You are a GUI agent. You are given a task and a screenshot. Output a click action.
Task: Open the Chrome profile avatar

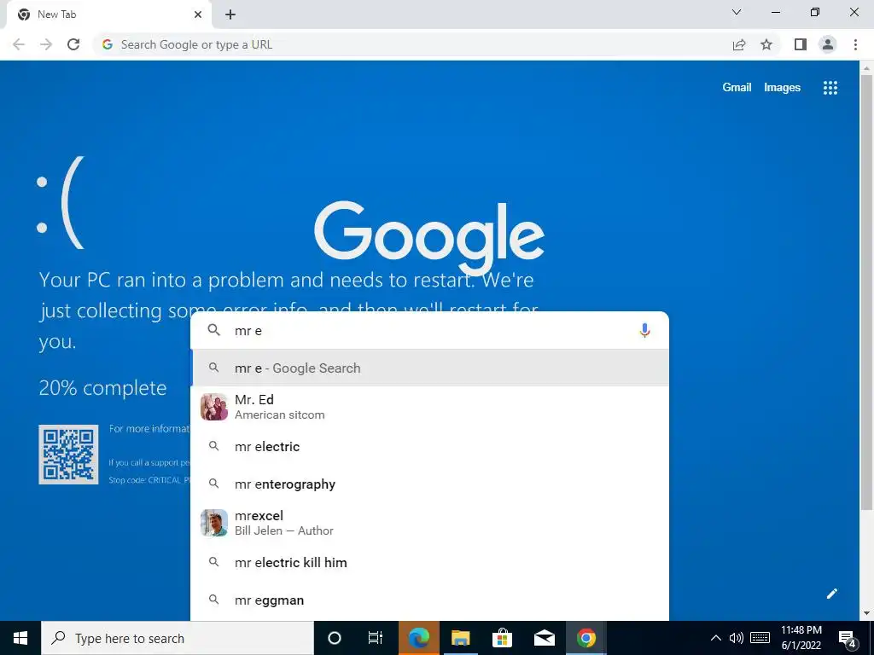828,44
